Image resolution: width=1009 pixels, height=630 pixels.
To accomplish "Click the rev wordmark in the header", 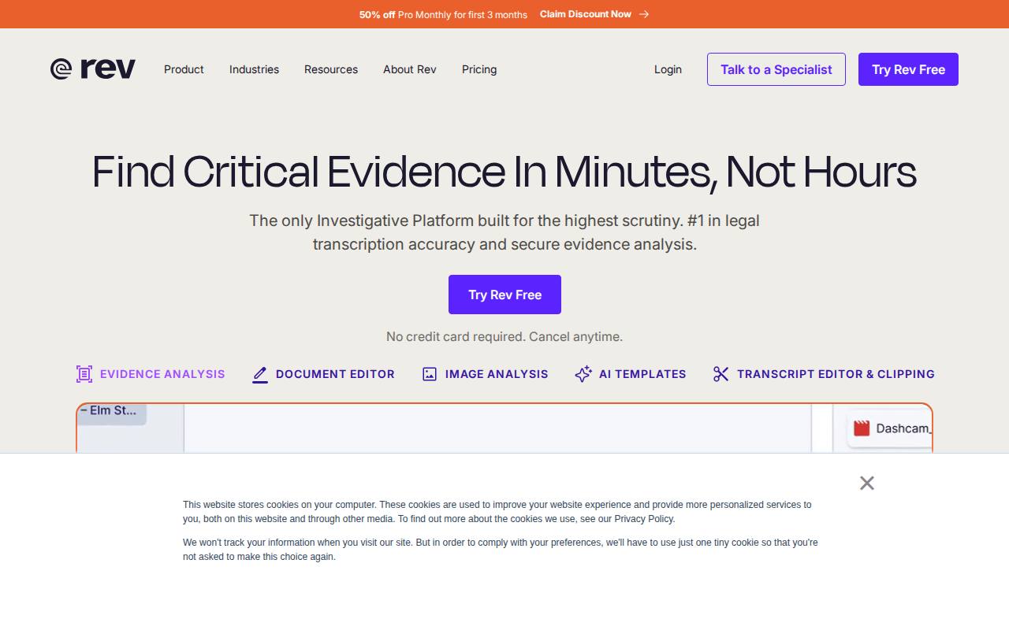I will pos(108,69).
